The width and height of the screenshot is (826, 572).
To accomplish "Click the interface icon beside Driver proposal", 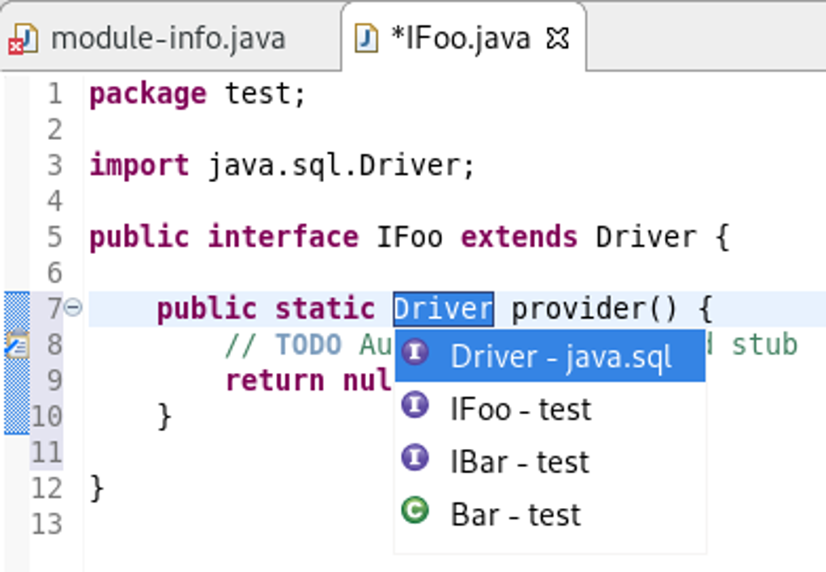I will point(415,354).
